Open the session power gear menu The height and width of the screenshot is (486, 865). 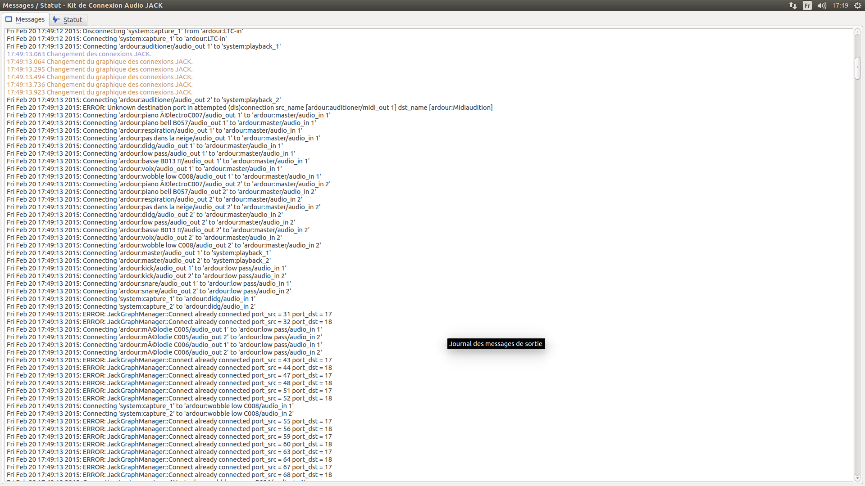pos(858,5)
